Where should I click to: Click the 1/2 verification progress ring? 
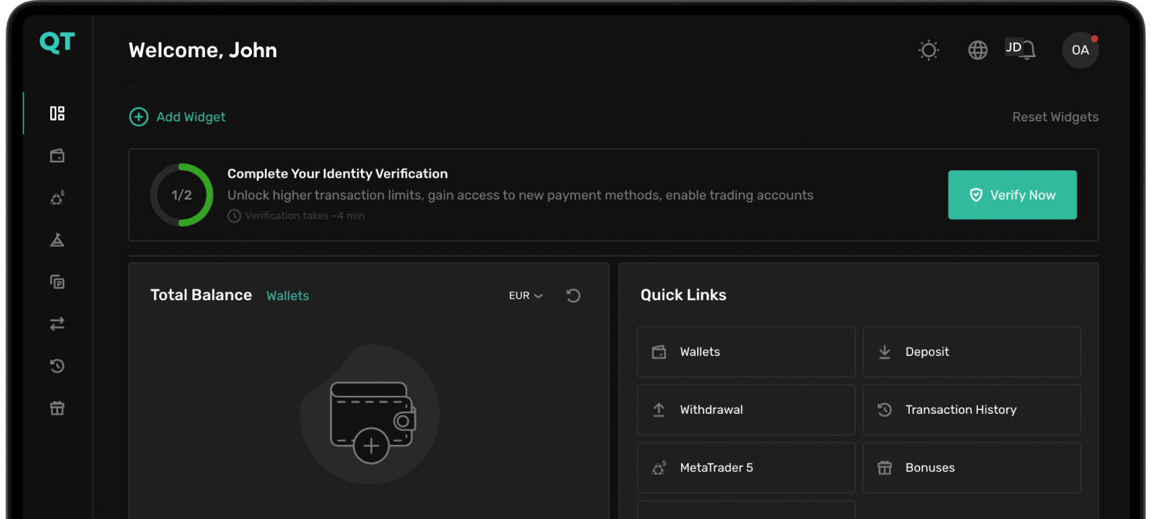coord(181,195)
